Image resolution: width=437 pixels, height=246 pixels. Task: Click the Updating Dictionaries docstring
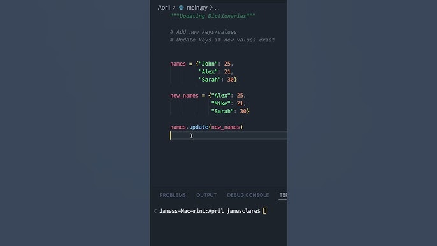coord(213,16)
